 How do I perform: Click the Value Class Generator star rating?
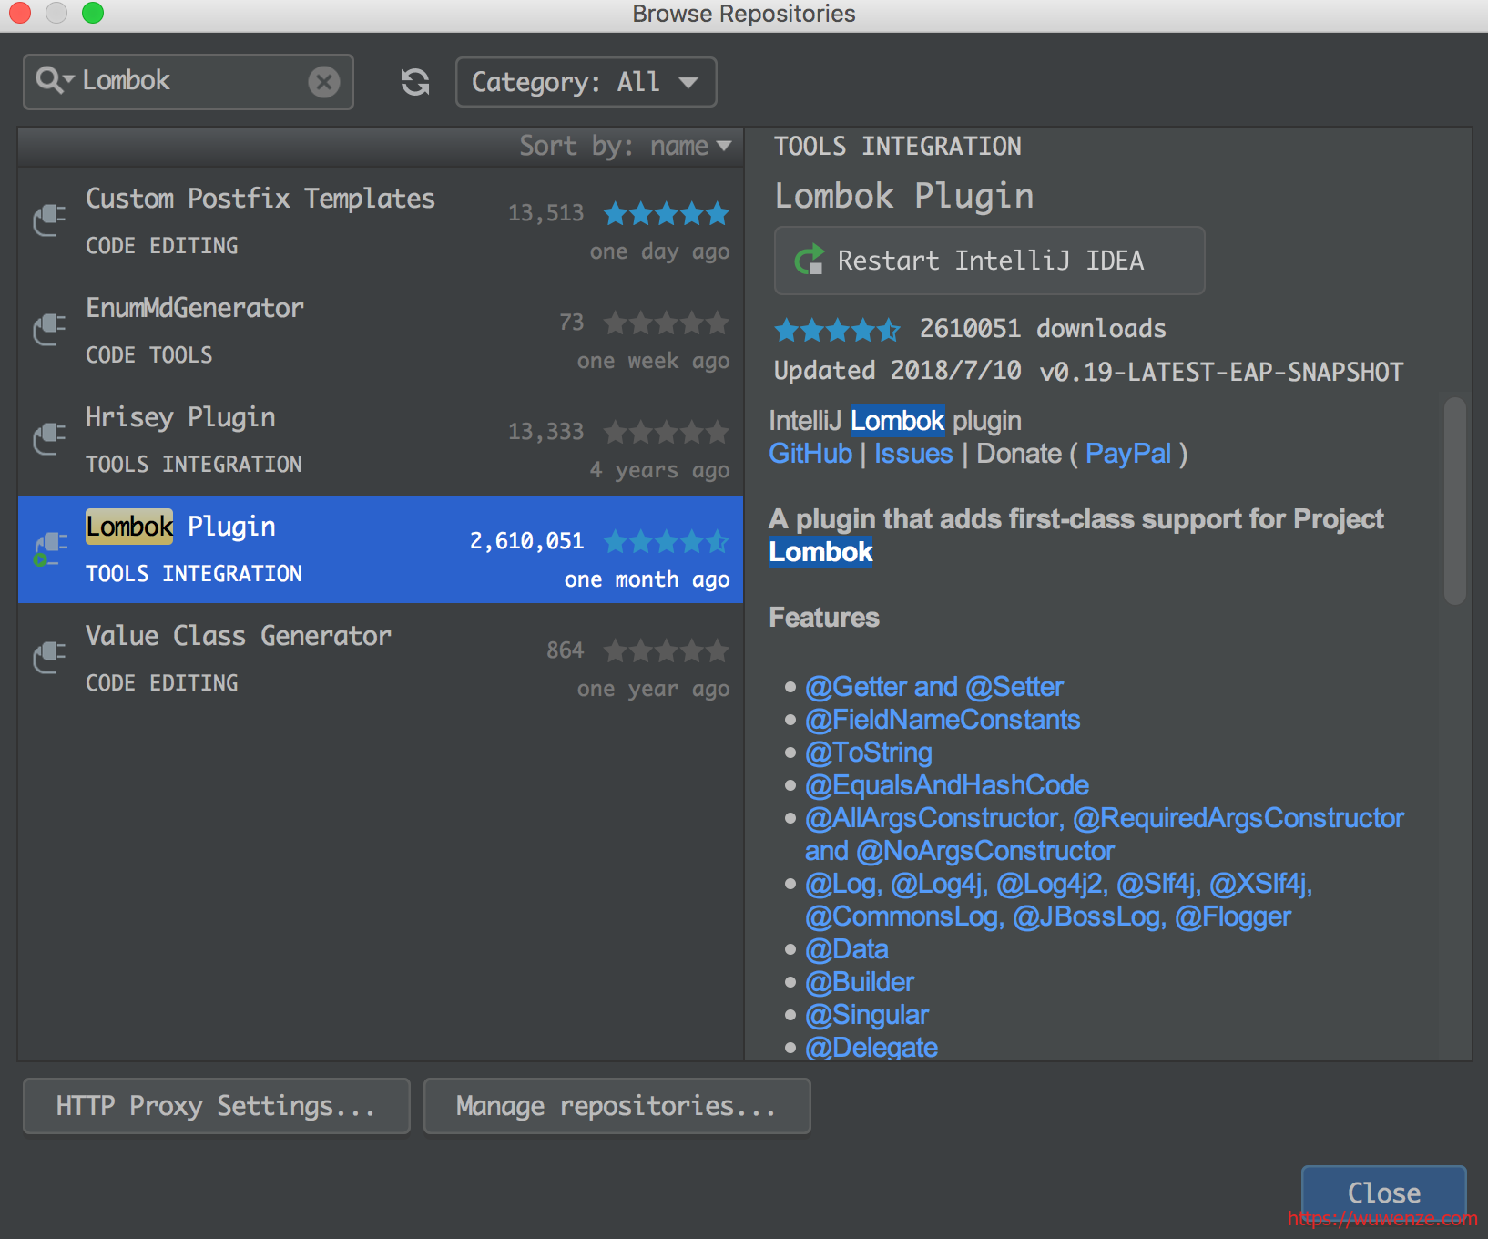click(667, 650)
